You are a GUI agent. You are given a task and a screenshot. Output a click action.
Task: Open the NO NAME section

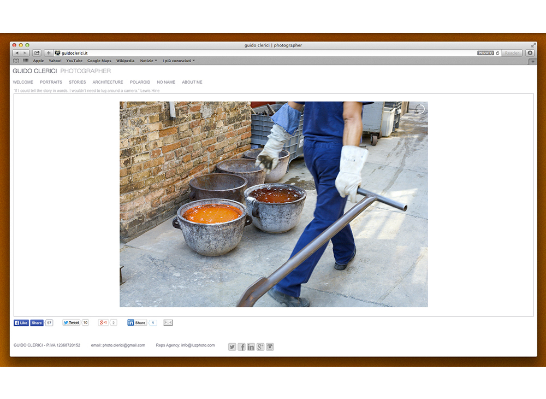click(x=166, y=82)
